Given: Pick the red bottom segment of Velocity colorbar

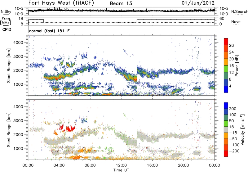Looking at the screenshot, I should (226, 154).
